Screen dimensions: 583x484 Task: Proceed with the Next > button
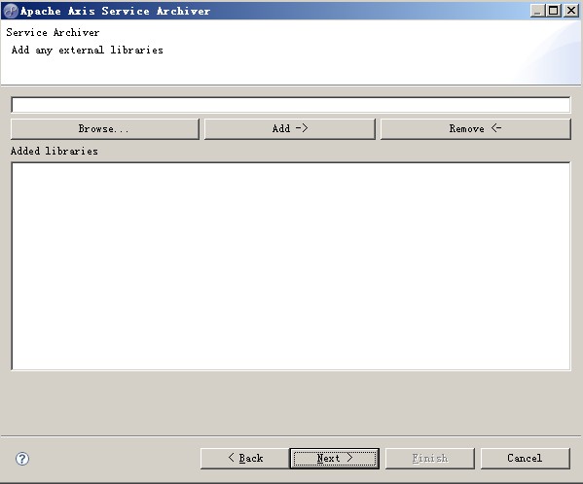tap(334, 459)
